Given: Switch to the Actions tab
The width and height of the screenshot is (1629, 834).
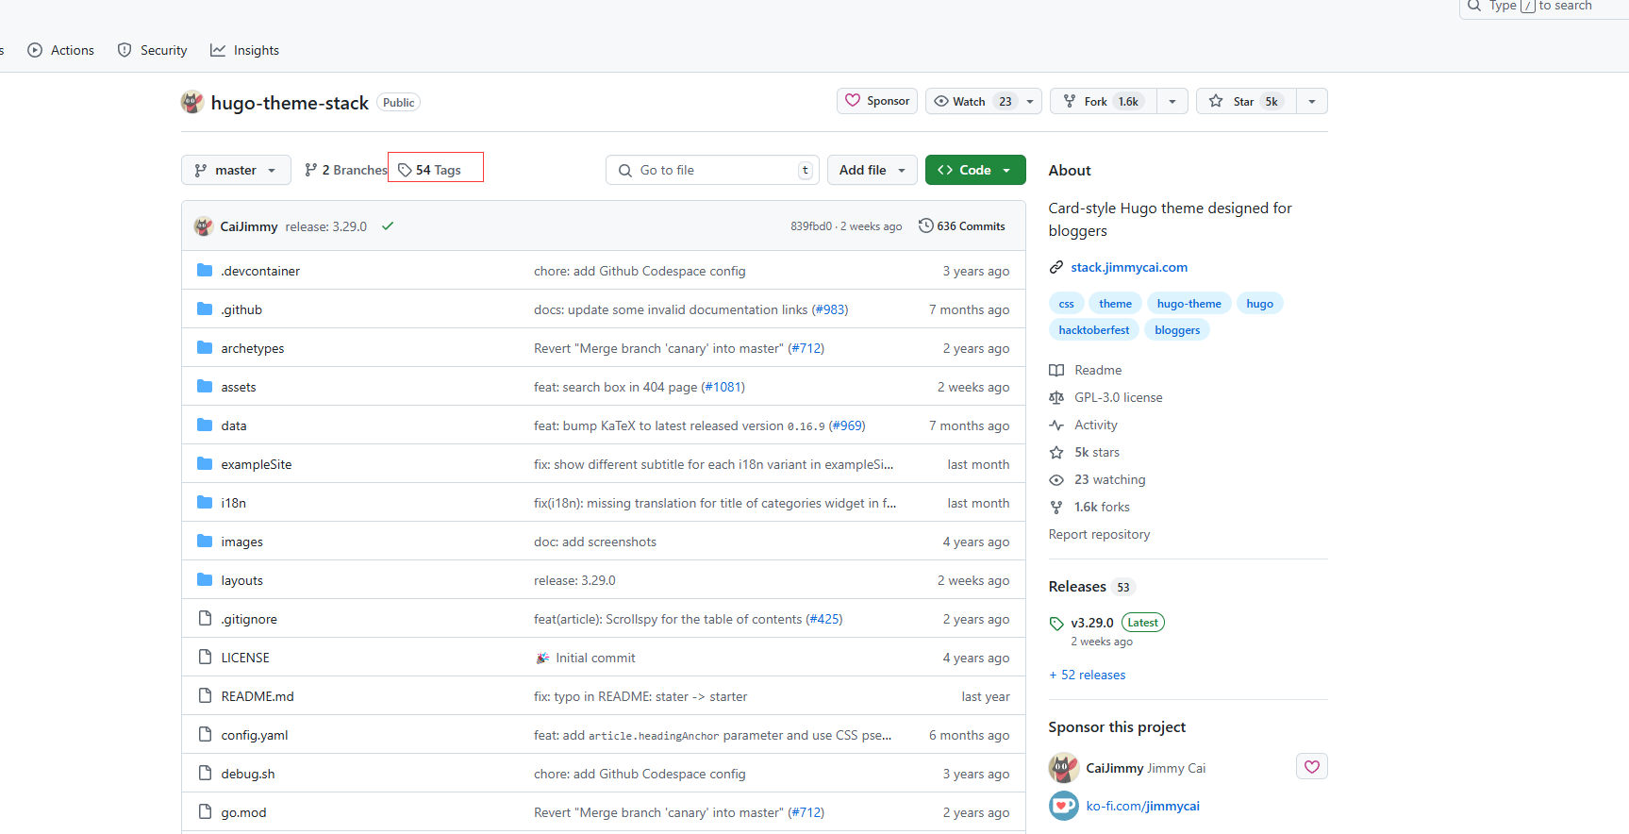Looking at the screenshot, I should [x=61, y=50].
